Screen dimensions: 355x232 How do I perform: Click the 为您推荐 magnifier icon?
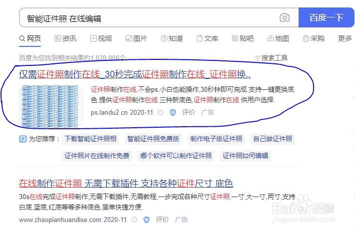[23, 139]
